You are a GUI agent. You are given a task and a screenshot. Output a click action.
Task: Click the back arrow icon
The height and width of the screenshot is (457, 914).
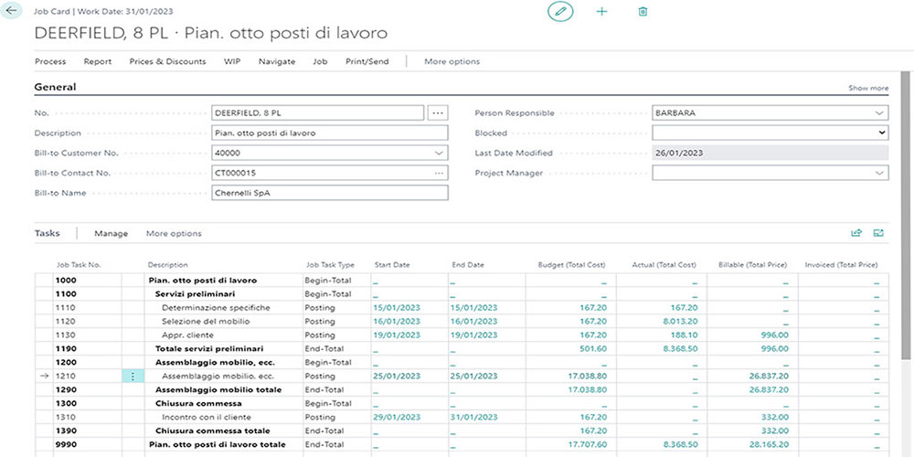click(13, 11)
